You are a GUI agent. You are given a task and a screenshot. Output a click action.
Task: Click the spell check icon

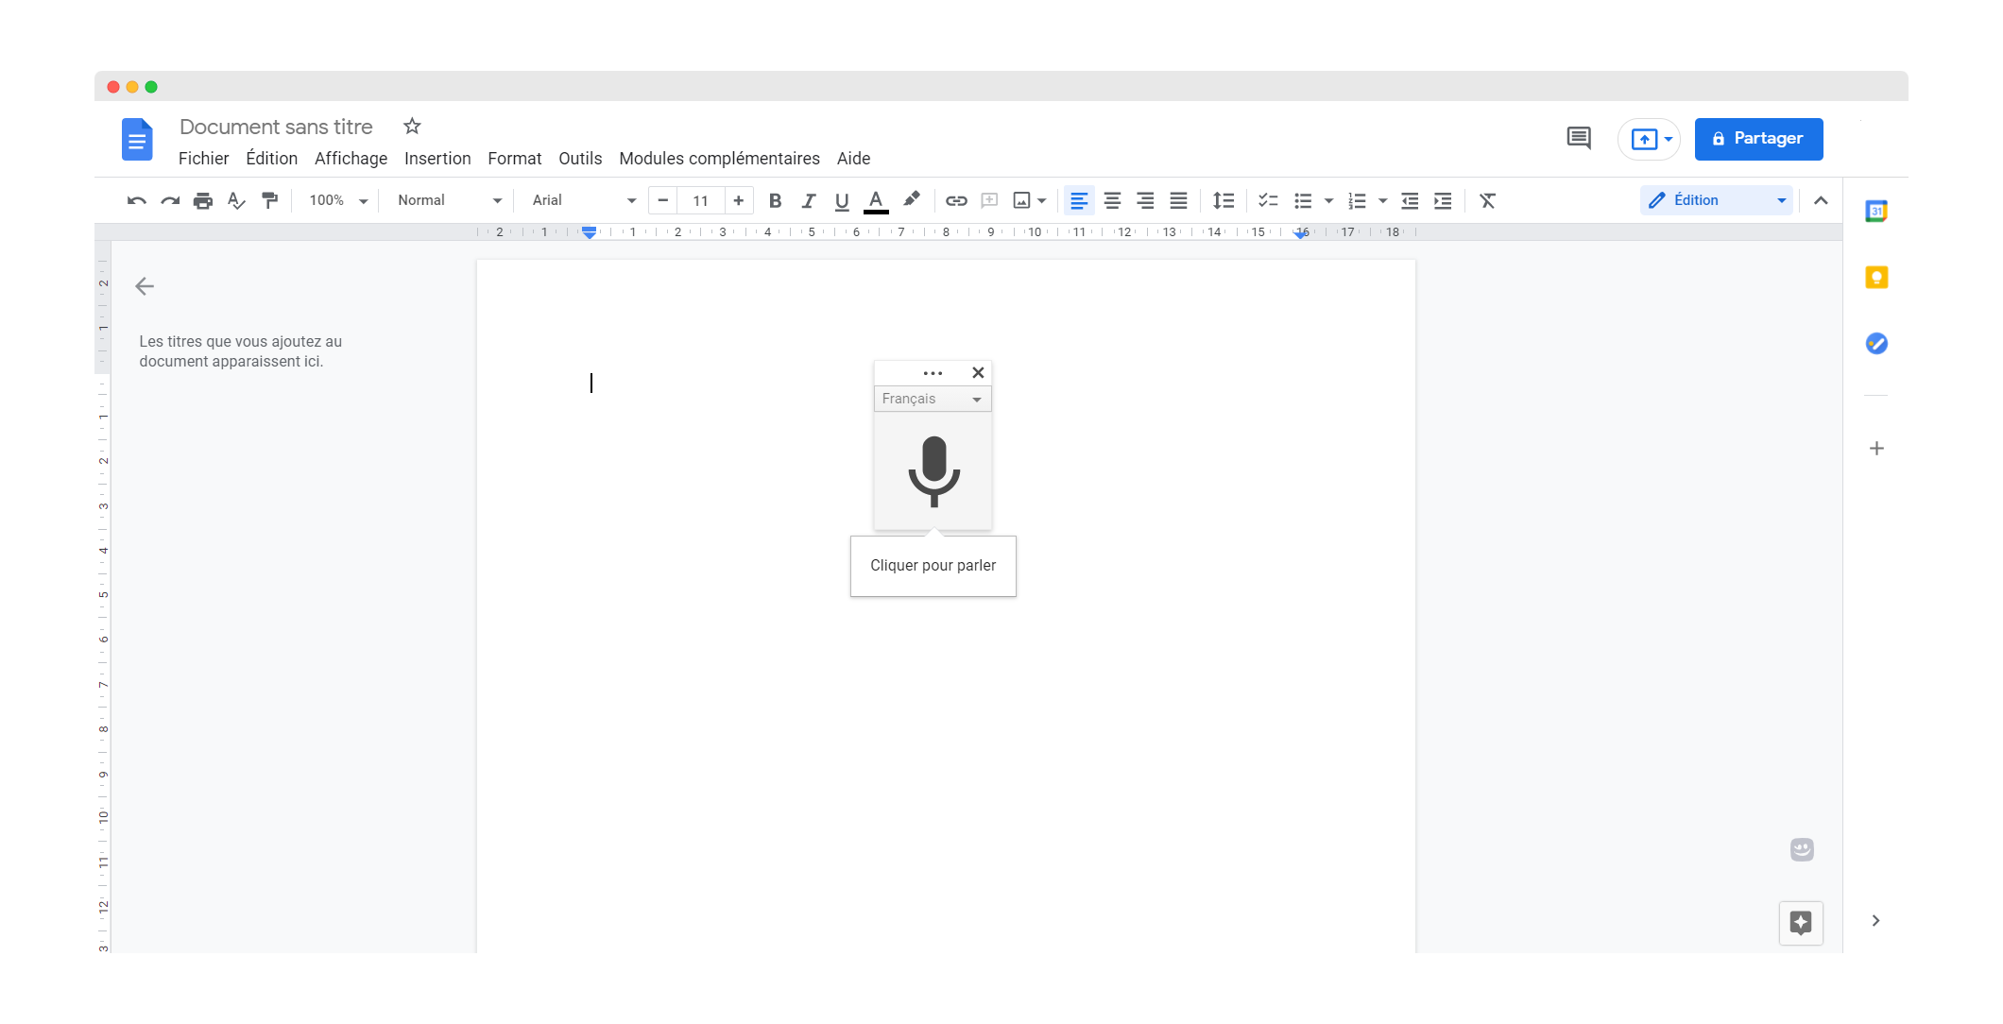[236, 200]
